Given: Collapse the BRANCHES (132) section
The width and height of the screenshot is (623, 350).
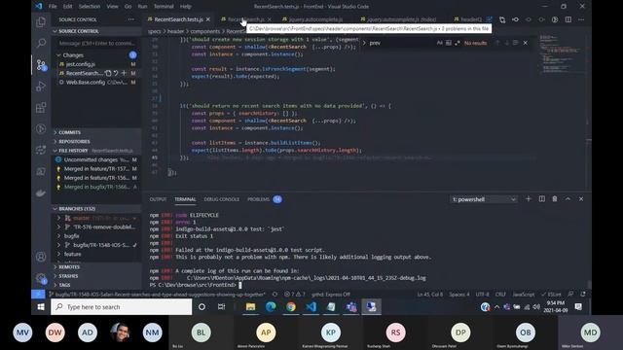Looking at the screenshot, I should pyautogui.click(x=96, y=208).
